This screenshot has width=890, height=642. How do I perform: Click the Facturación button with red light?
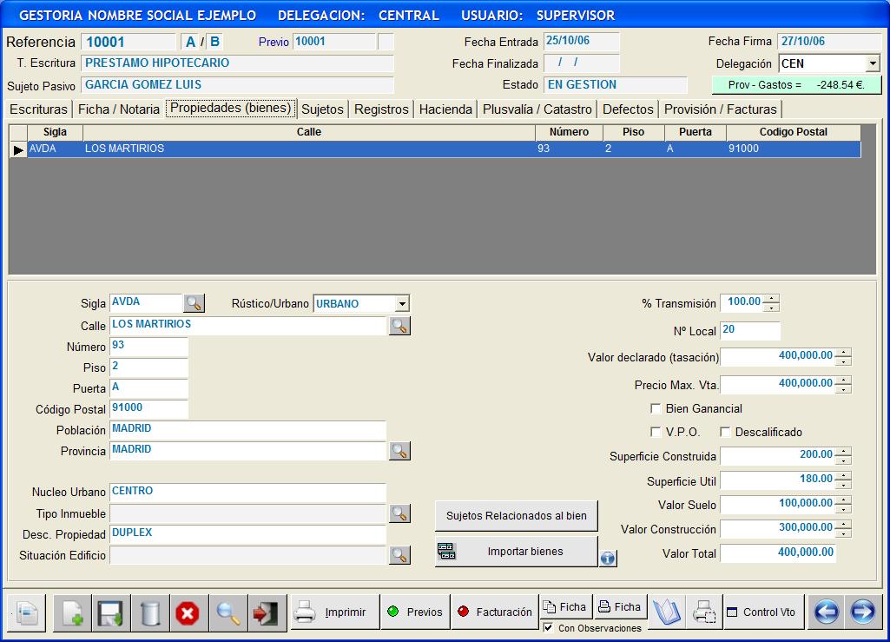[x=494, y=612]
